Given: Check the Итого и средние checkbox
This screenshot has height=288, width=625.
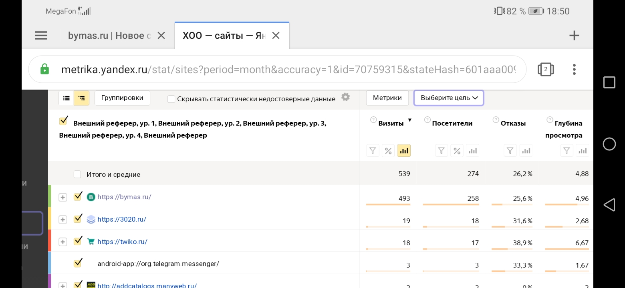Looking at the screenshot, I should (x=77, y=174).
